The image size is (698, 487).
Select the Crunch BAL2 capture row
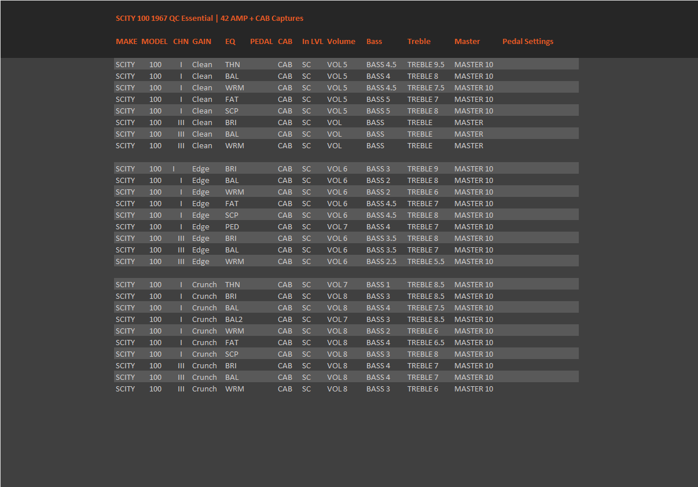(x=346, y=319)
